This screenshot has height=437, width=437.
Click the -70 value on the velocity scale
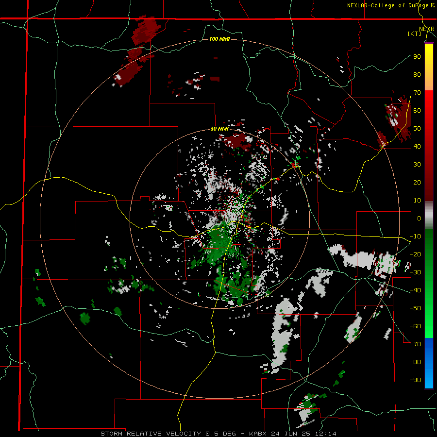[415, 344]
